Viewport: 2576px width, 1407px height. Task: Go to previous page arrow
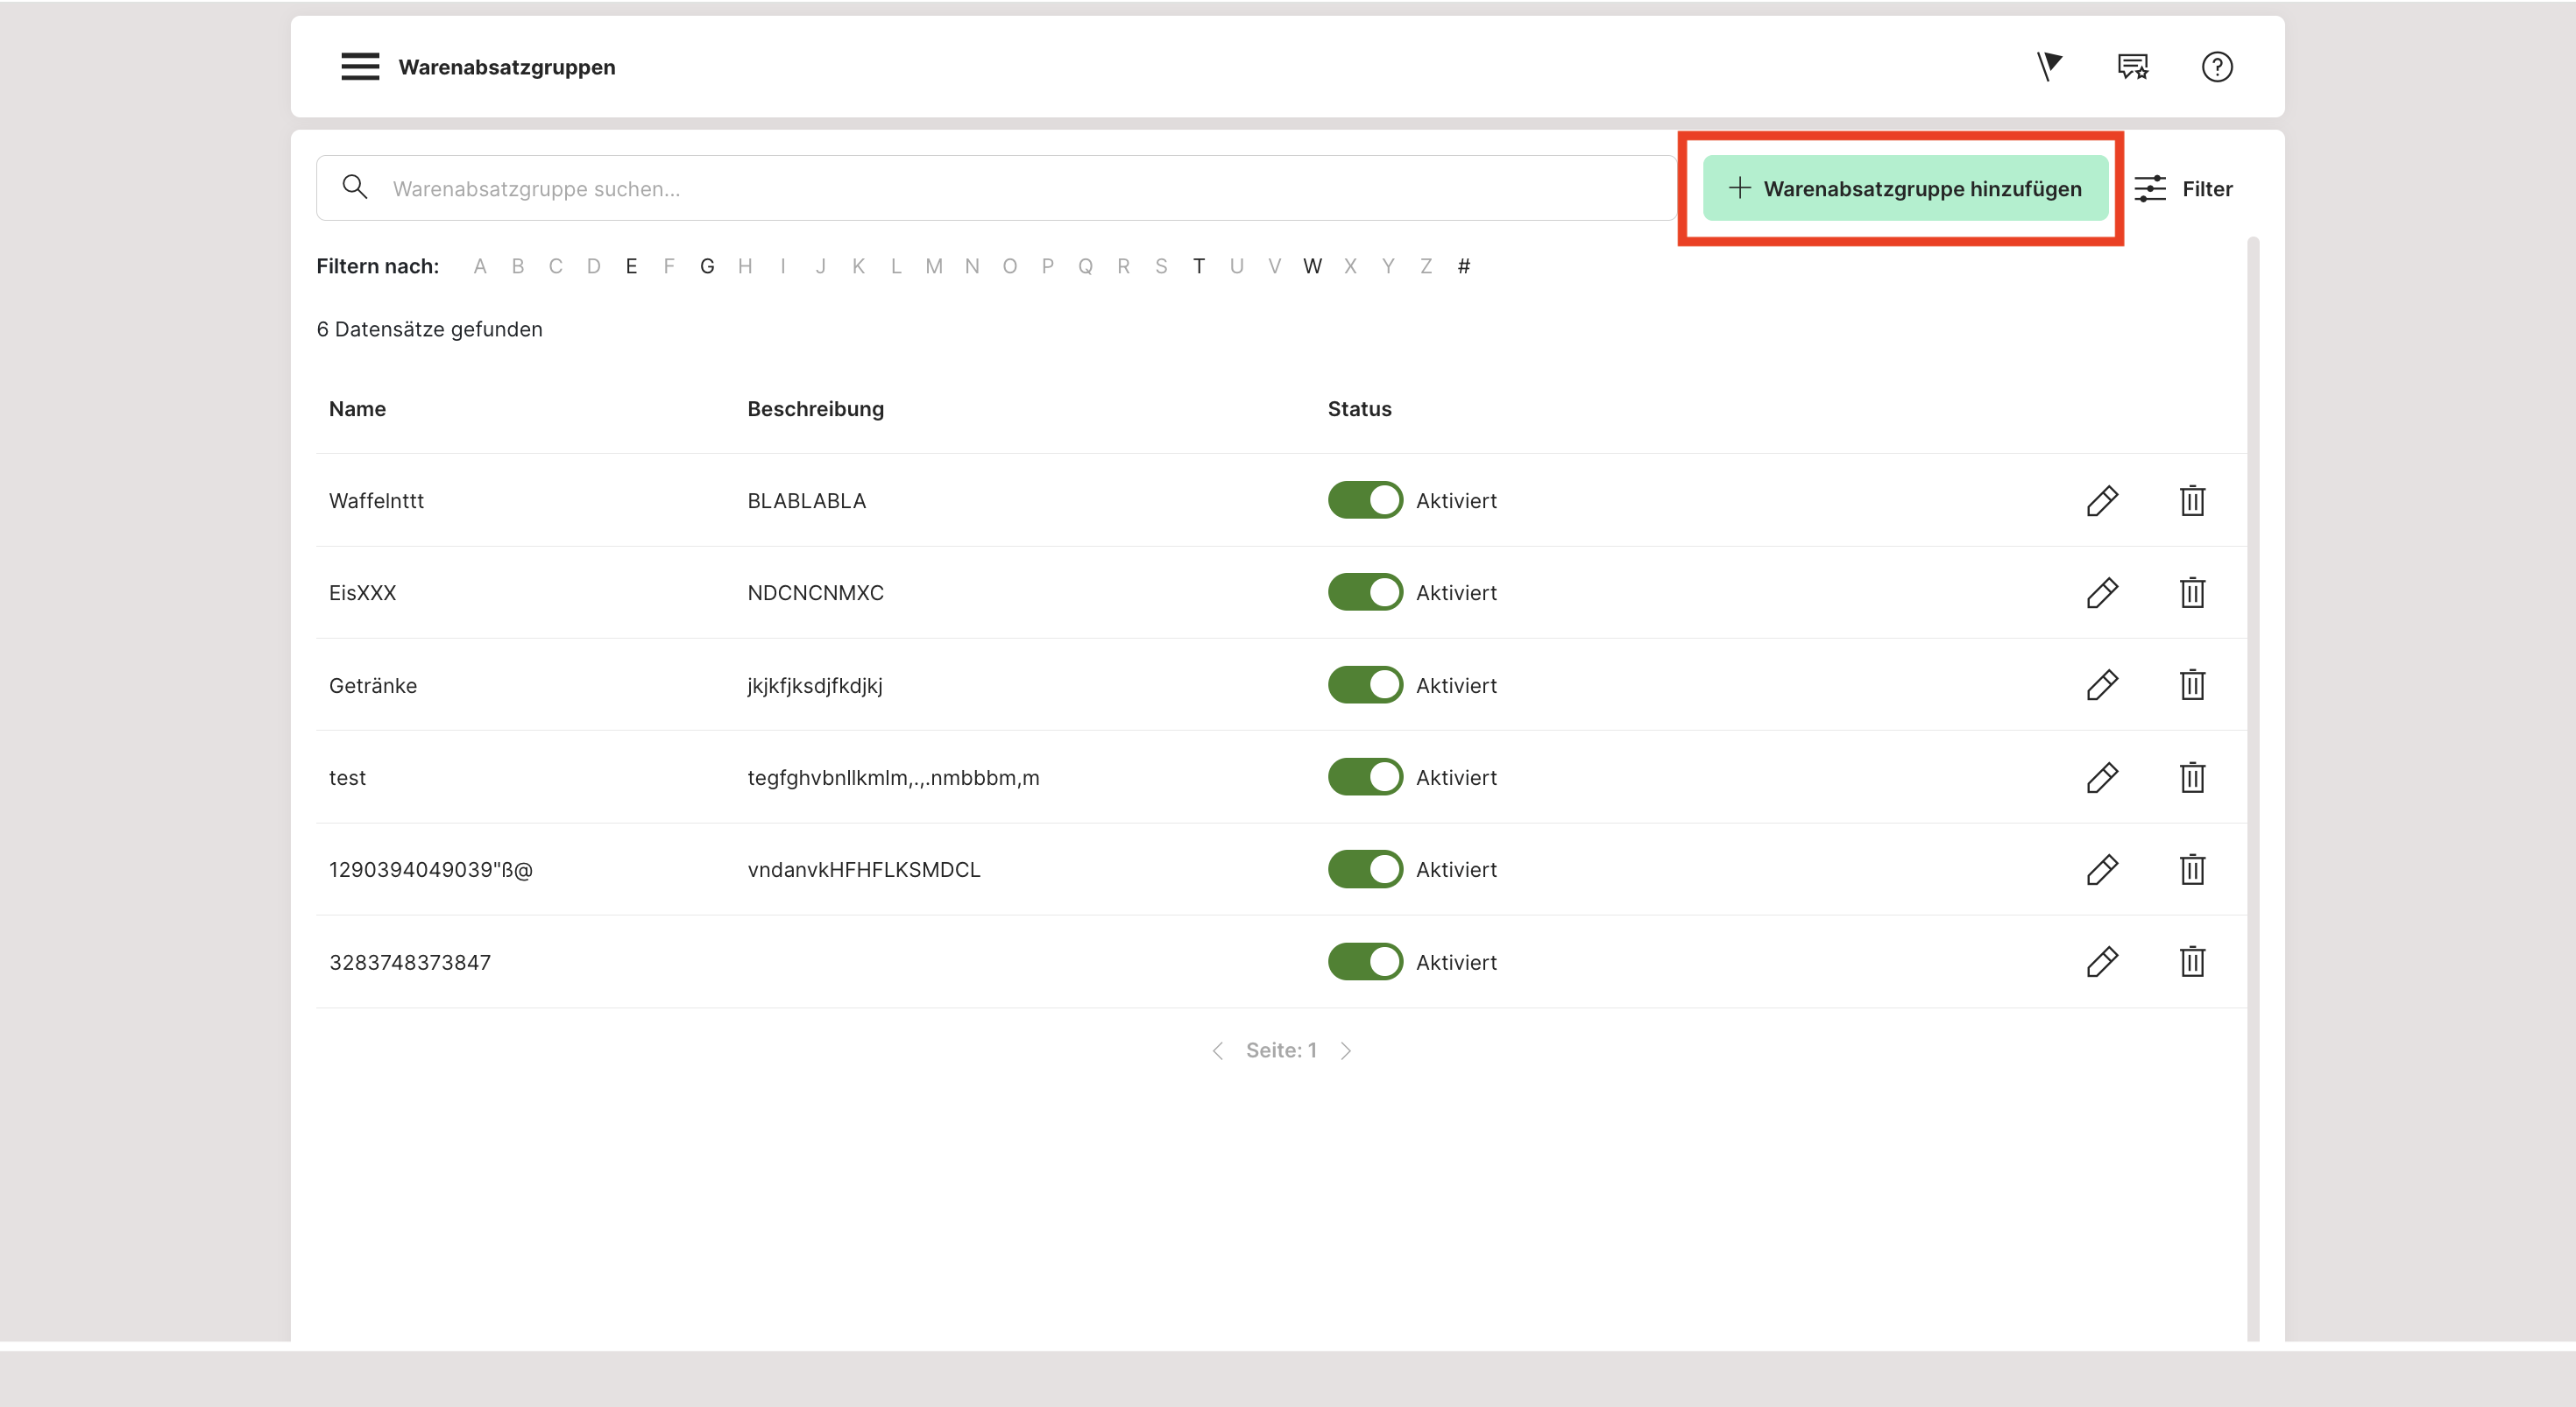pyautogui.click(x=1217, y=1051)
